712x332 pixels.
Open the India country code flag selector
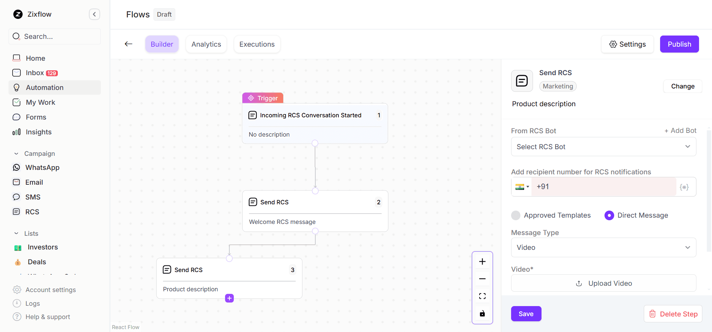coord(522,187)
